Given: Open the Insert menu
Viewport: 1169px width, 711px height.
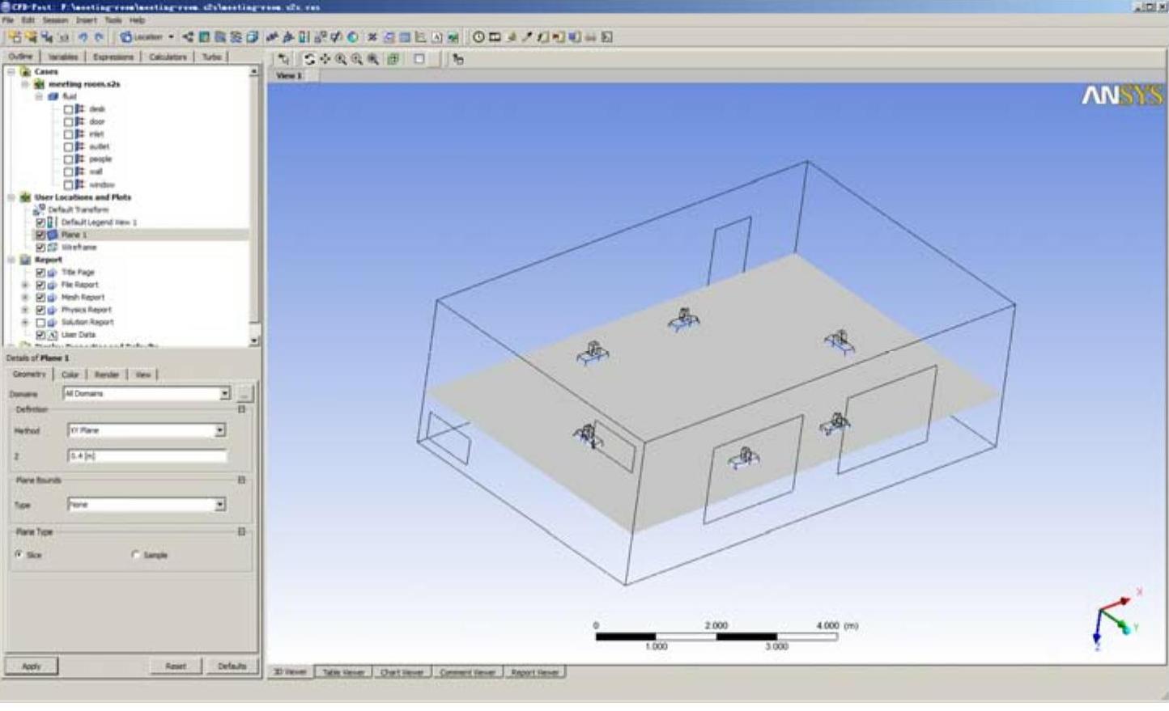Looking at the screenshot, I should click(86, 20).
